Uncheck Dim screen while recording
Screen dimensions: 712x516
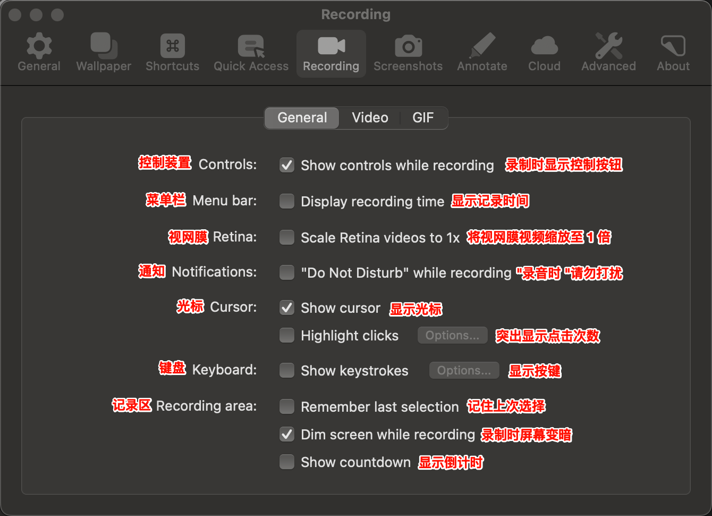(287, 435)
